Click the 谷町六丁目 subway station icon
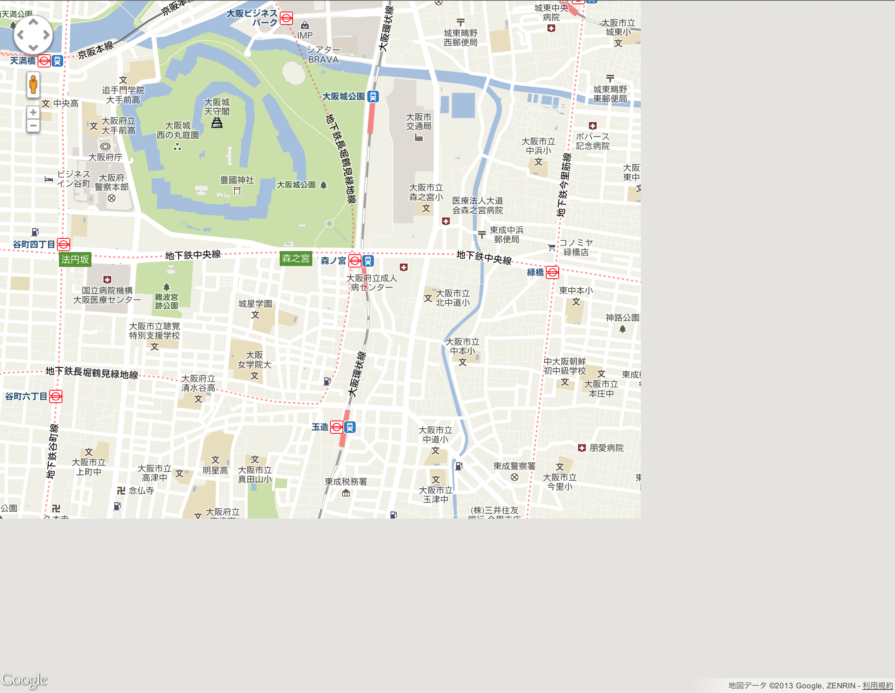This screenshot has height=693, width=895. coord(56,396)
